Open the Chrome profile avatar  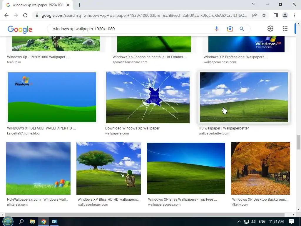(x=285, y=15)
